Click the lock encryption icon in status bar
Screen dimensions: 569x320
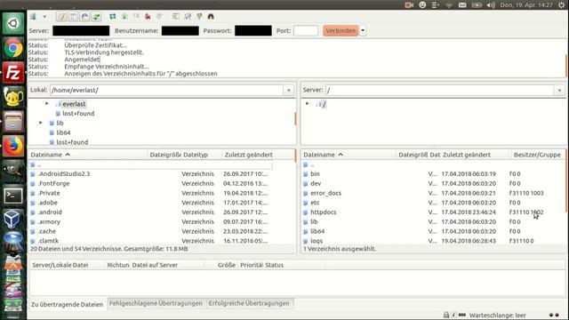coord(446,315)
